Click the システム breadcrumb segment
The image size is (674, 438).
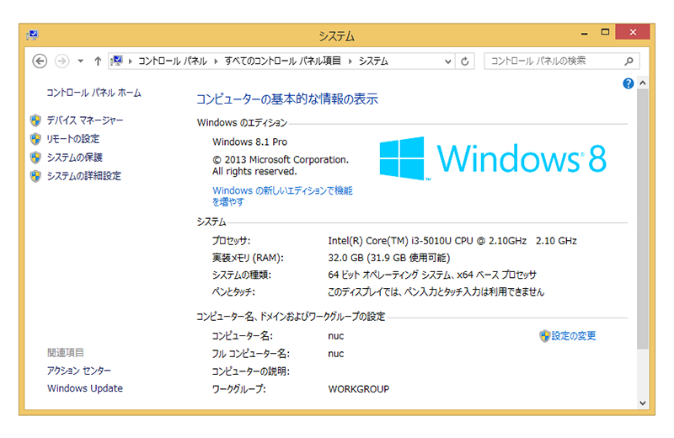click(x=373, y=61)
